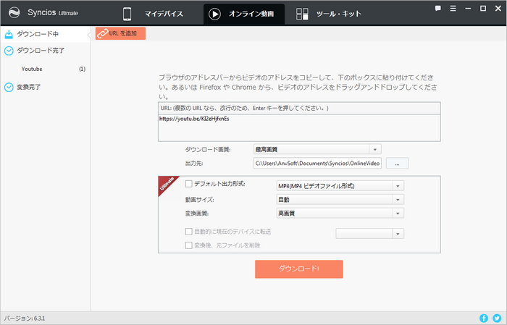This screenshot has height=325, width=507.
Task: Click the URLを追加 button
Action: click(x=120, y=33)
